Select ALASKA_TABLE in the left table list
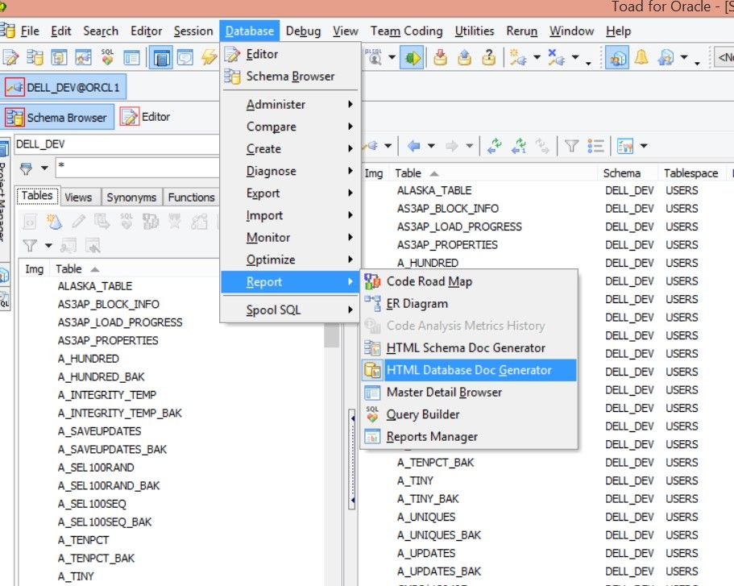 95,285
